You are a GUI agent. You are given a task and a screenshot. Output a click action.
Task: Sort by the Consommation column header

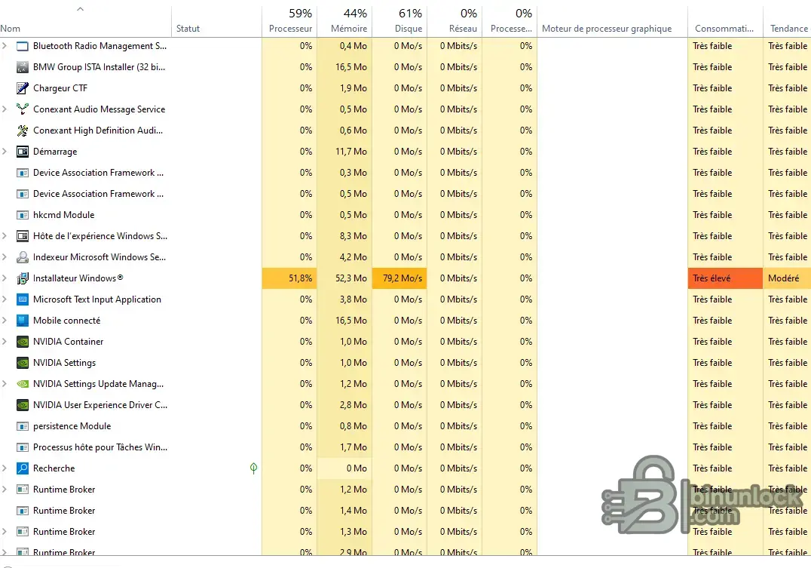(725, 20)
